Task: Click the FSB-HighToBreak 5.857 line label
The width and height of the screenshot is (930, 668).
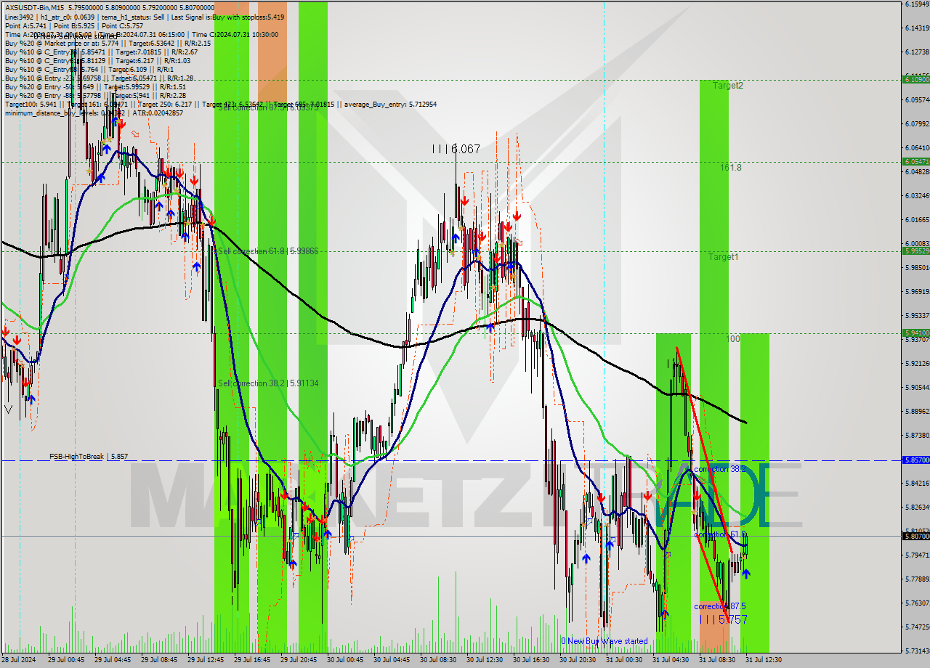Action: pos(88,457)
